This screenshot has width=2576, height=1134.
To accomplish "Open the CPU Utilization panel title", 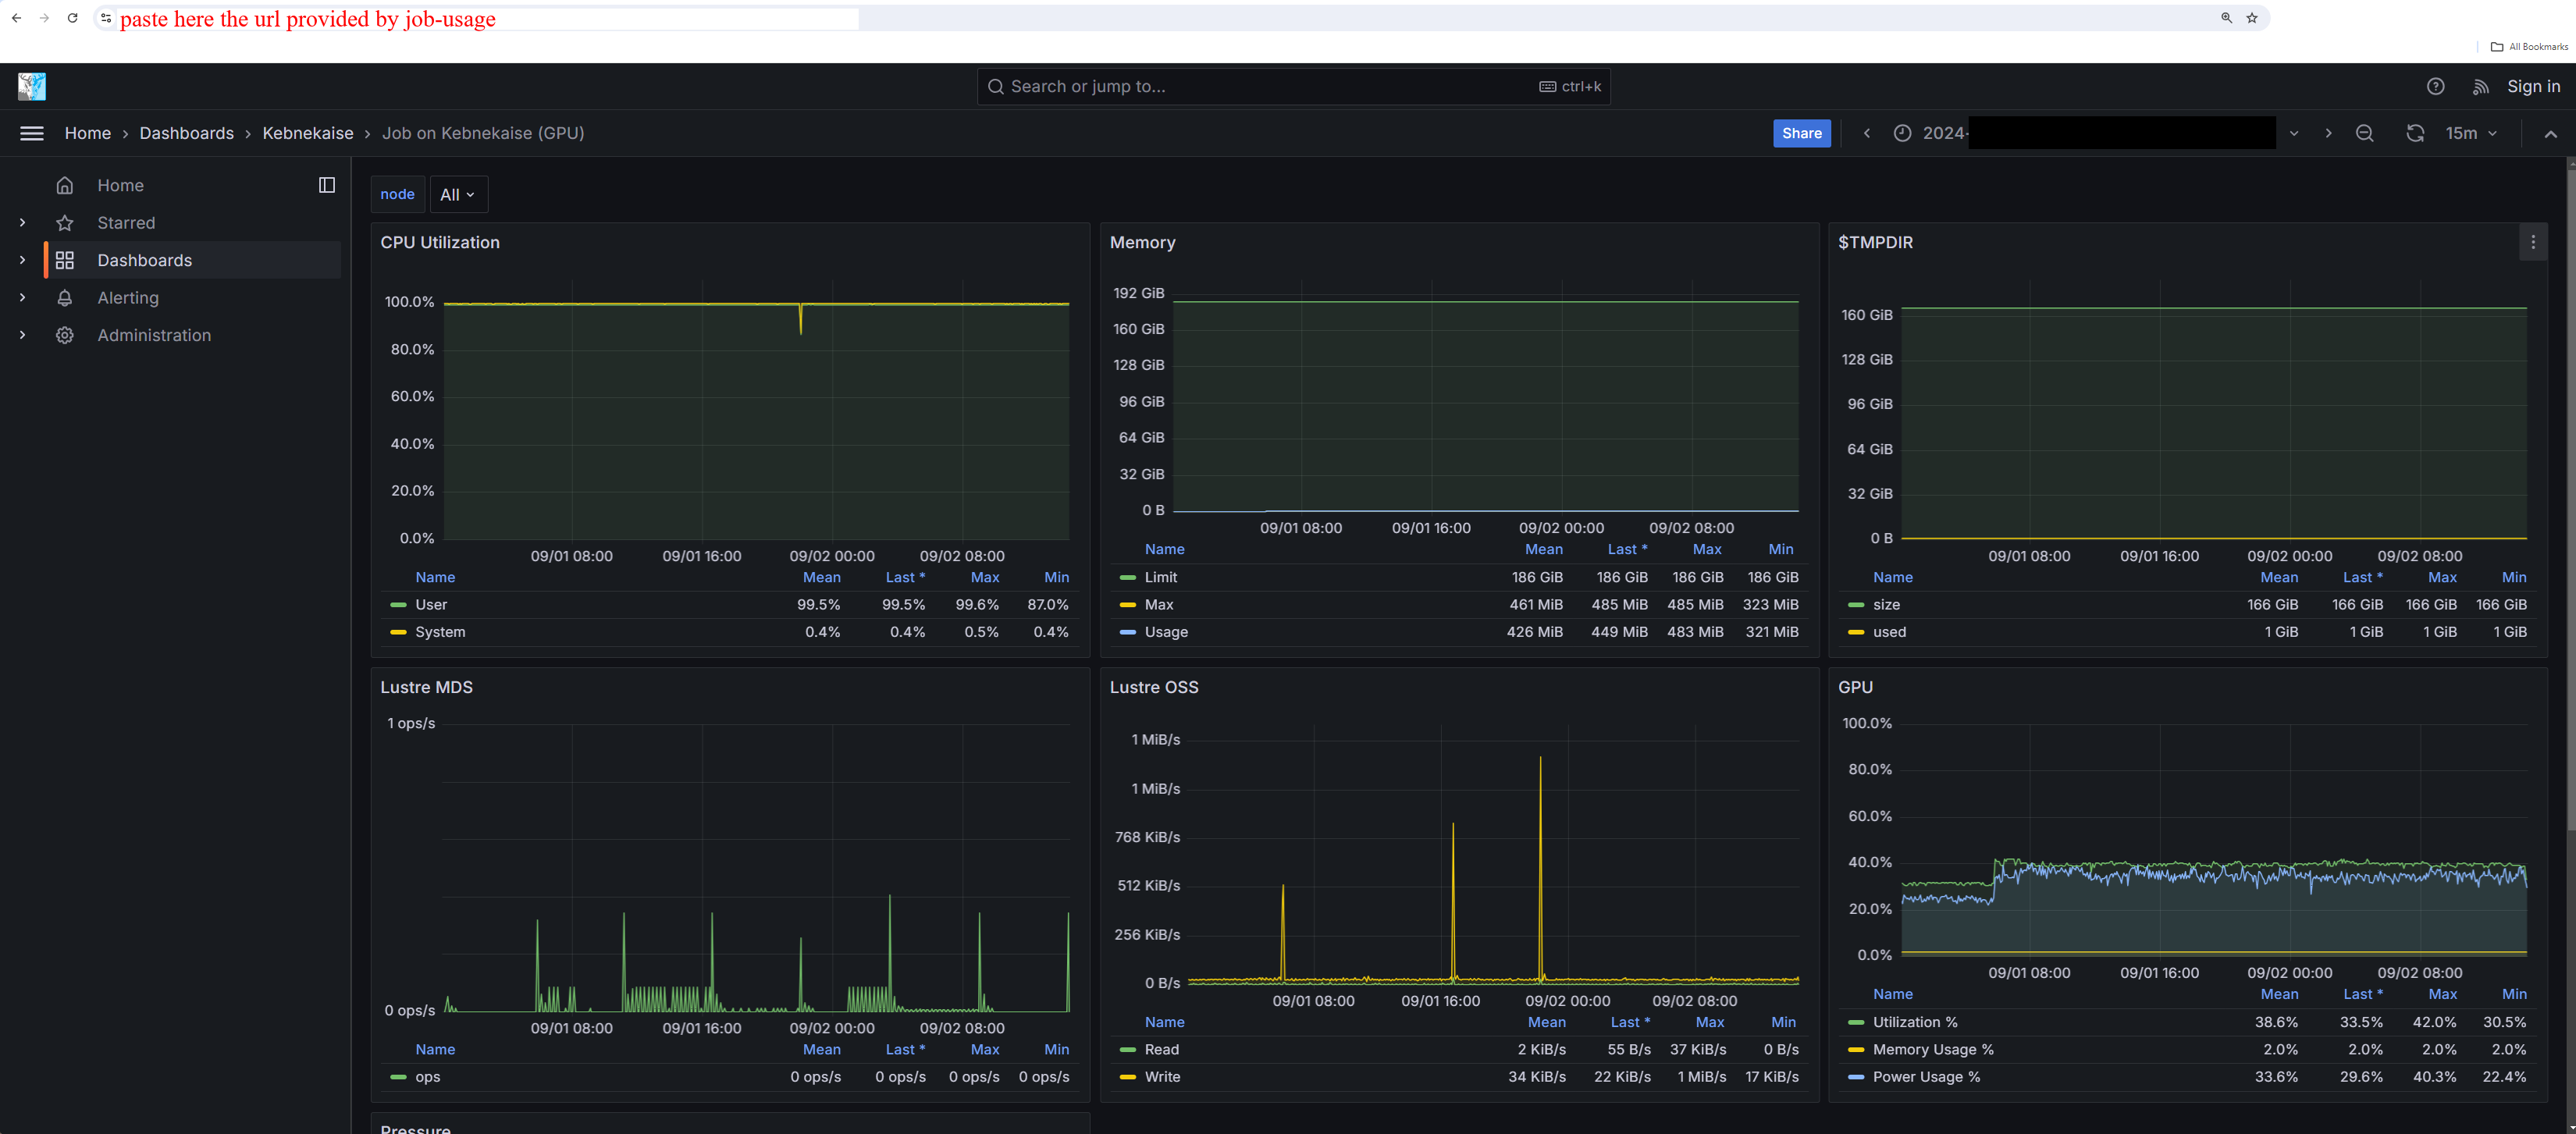I will (x=440, y=242).
